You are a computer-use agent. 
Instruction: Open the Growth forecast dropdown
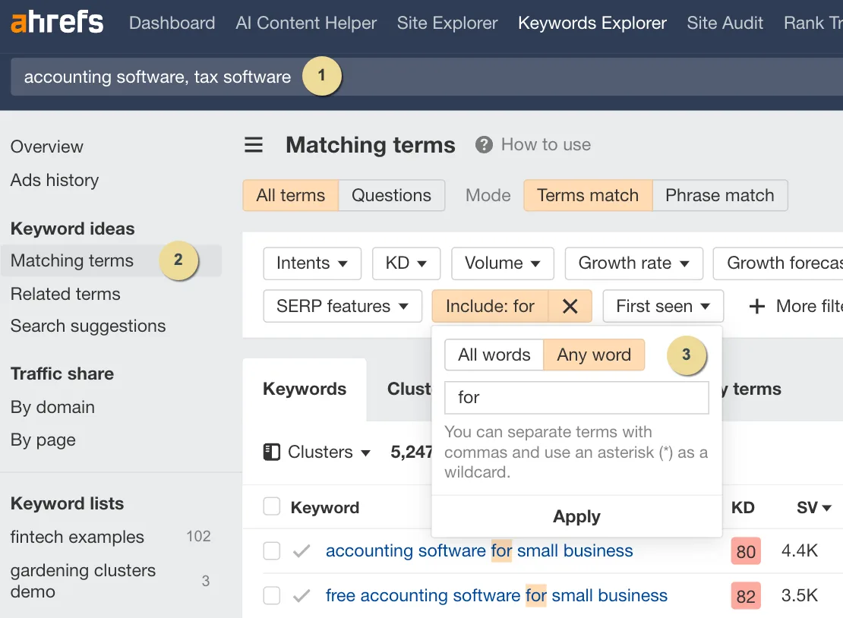coord(778,263)
